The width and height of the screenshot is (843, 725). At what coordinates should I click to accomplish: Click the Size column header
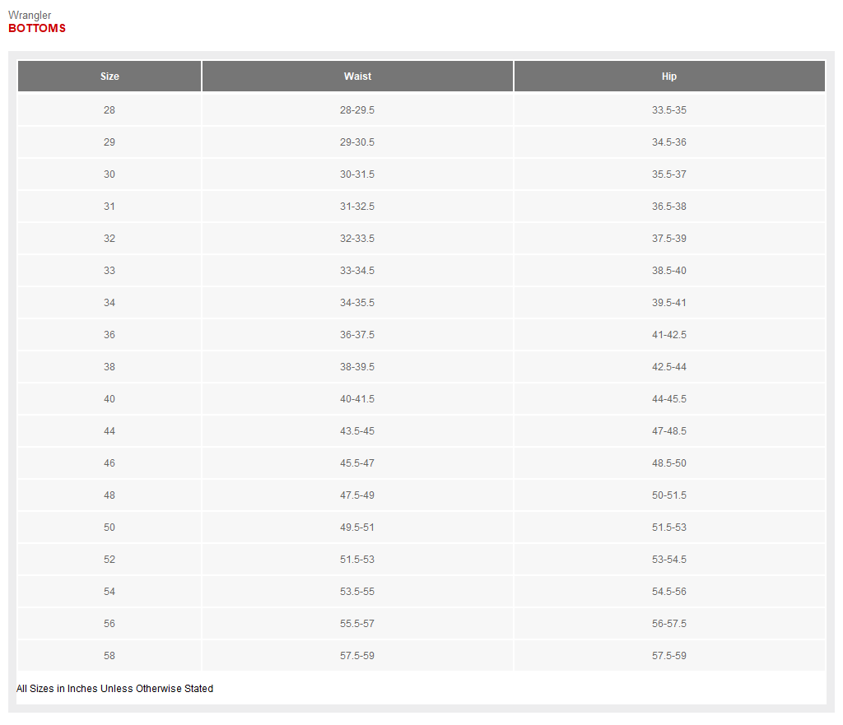[x=109, y=77]
